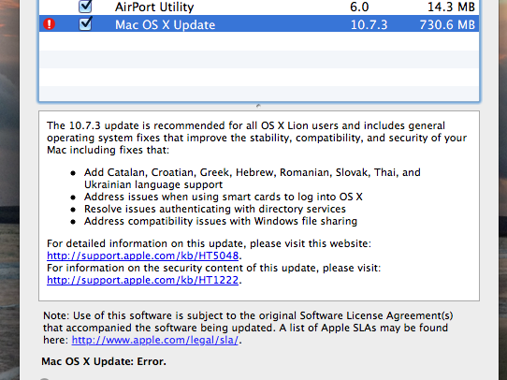
Task: Click the directory services bullet line
Action: (x=215, y=210)
